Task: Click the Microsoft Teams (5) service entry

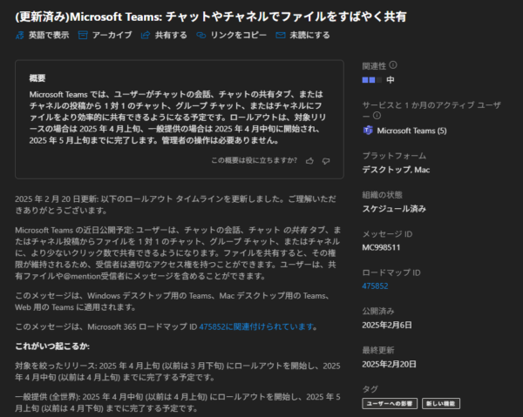Action: (404, 131)
